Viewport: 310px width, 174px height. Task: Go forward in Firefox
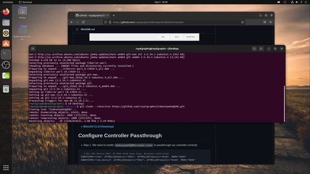pos(77,22)
